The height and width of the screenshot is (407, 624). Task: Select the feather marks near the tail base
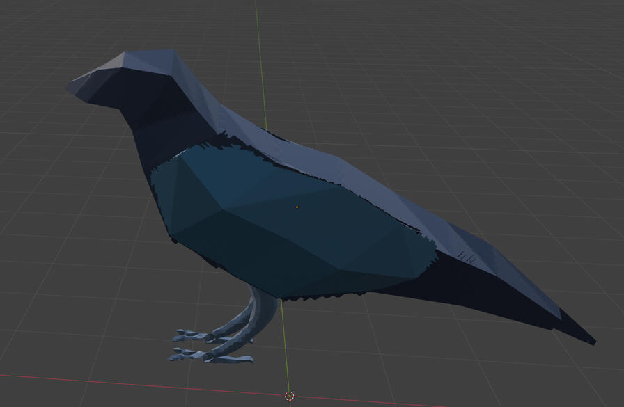468,259
